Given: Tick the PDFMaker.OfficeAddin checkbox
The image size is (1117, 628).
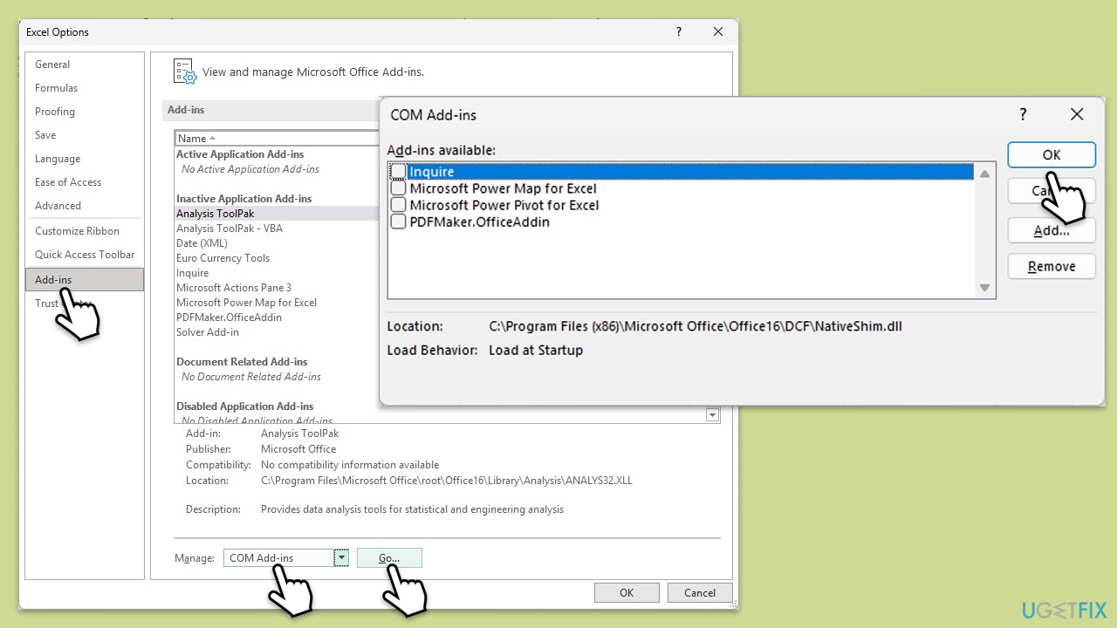Looking at the screenshot, I should pos(398,222).
